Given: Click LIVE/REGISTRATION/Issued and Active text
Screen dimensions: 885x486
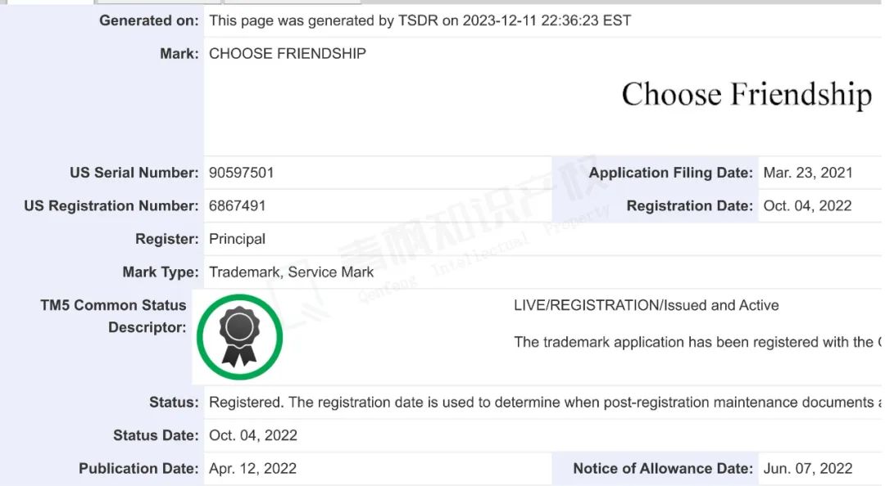Looking at the screenshot, I should coord(647,305).
